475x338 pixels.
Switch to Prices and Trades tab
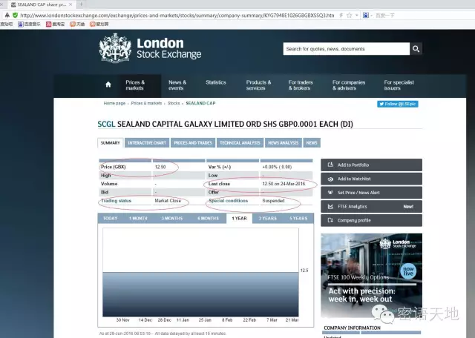click(x=193, y=143)
